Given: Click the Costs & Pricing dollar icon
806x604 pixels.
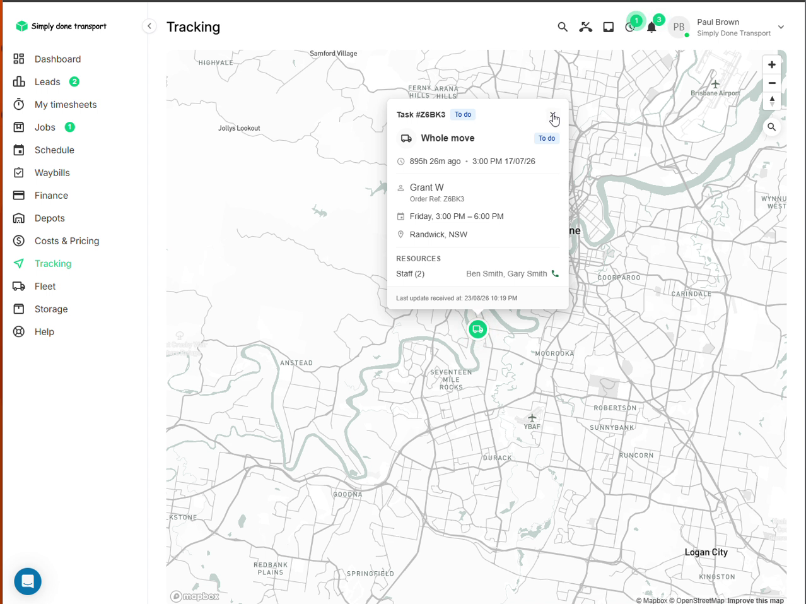Looking at the screenshot, I should click(x=19, y=241).
